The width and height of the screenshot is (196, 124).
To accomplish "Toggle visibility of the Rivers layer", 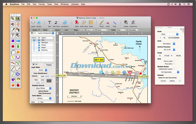I will pyautogui.click(x=39, y=45).
